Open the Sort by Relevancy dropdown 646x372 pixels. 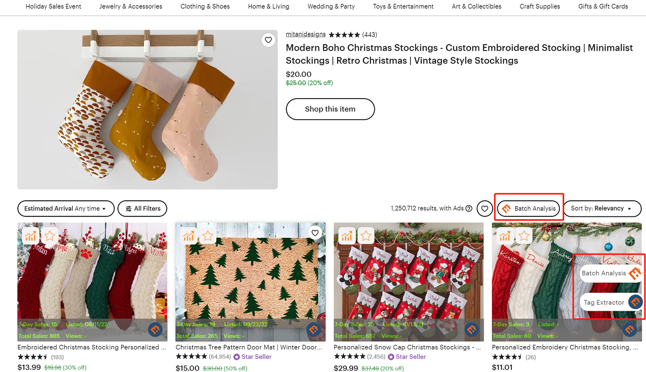[x=602, y=208]
